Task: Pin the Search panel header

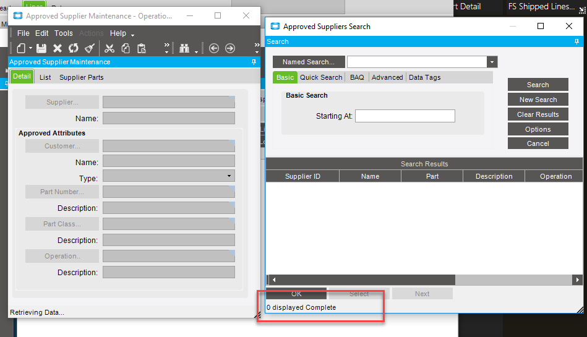Action: (x=576, y=41)
